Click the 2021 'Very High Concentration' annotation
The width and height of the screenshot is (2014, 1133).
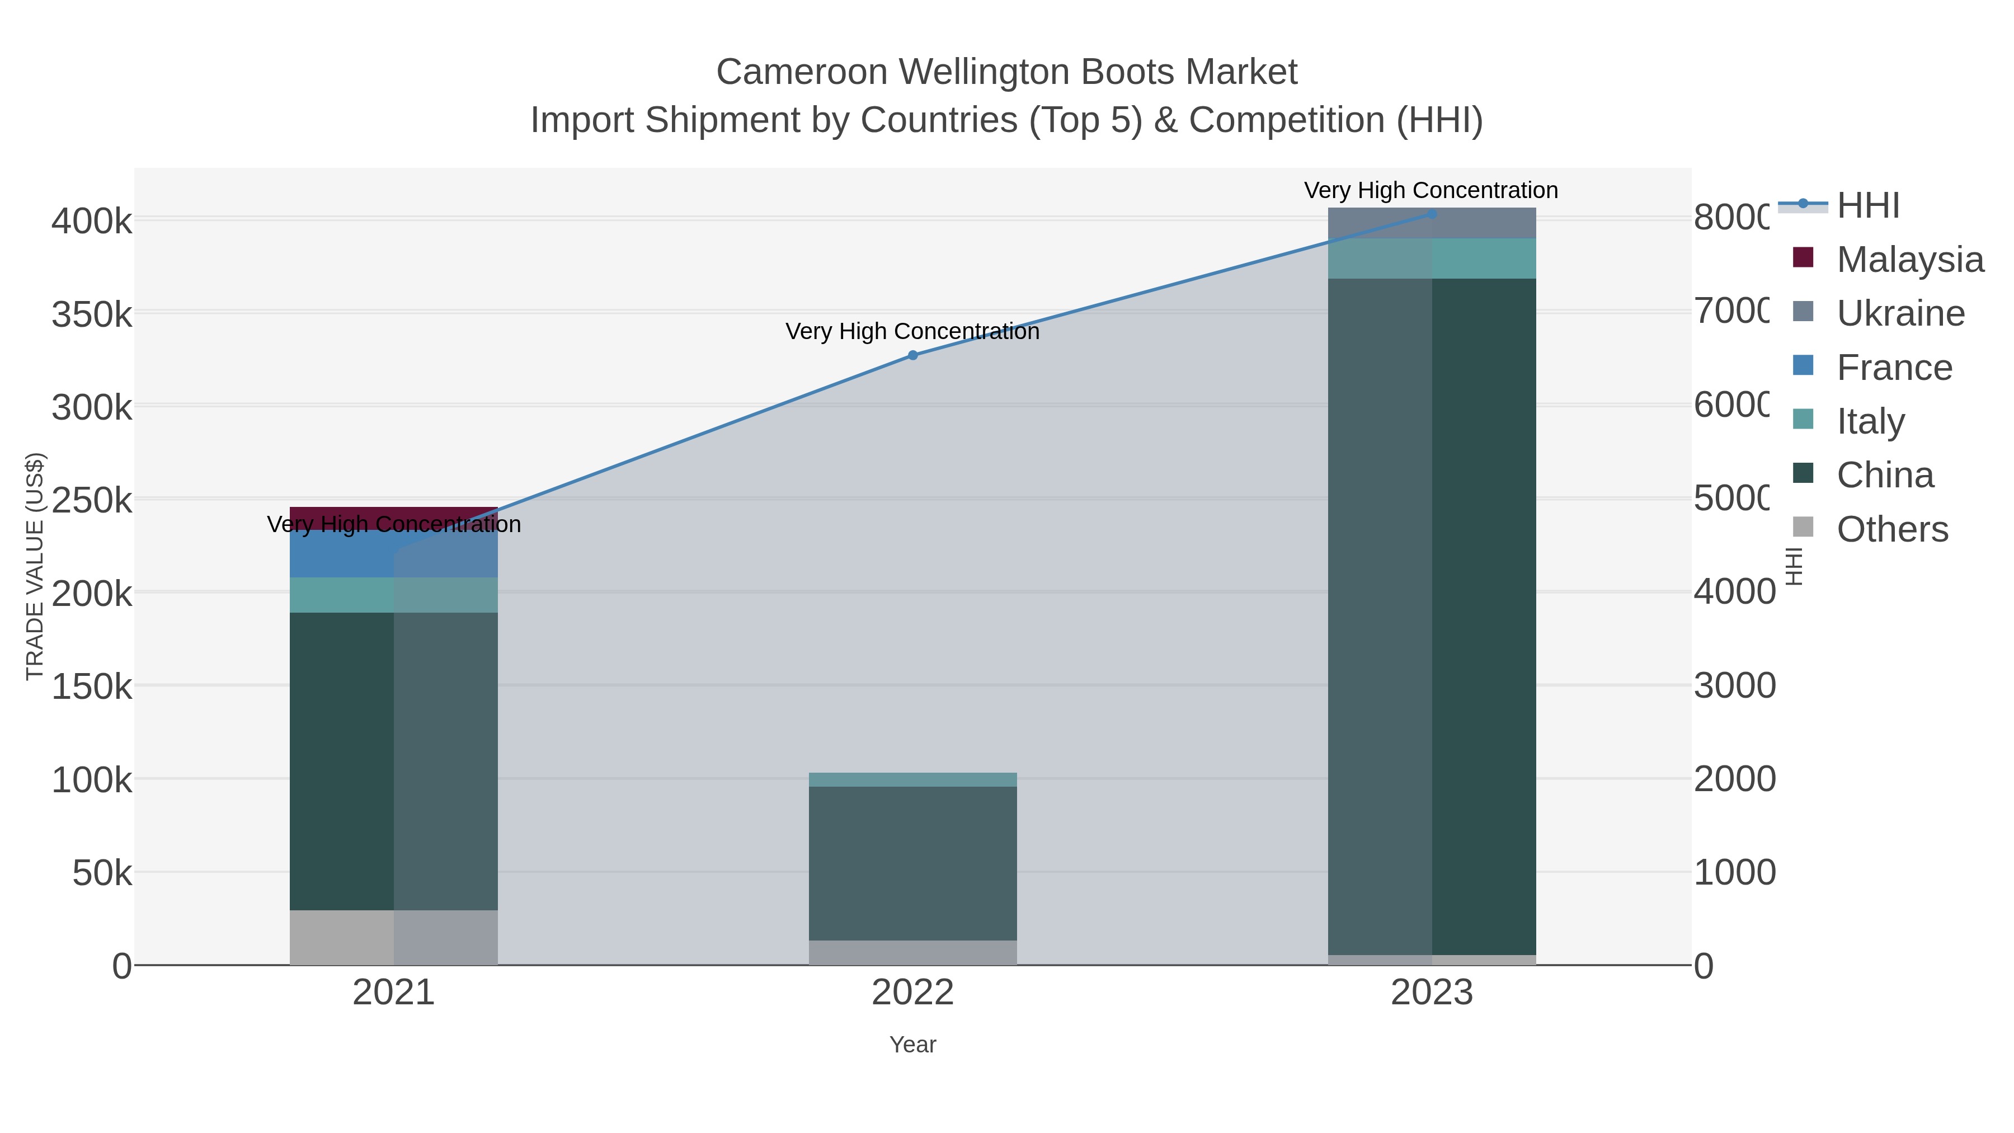click(x=394, y=524)
